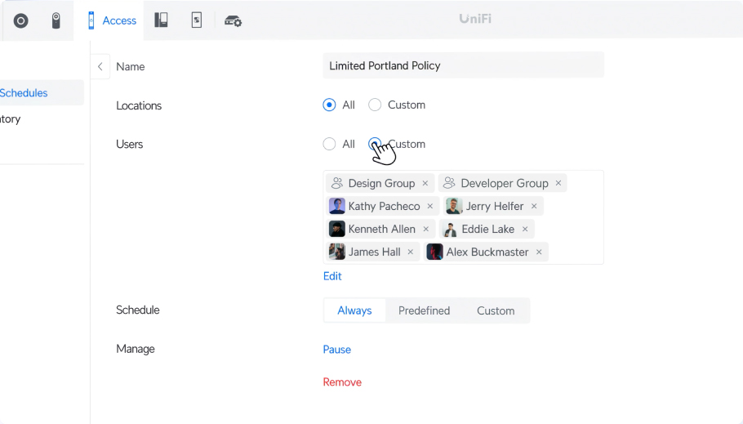Click the red Remove link

click(x=342, y=382)
